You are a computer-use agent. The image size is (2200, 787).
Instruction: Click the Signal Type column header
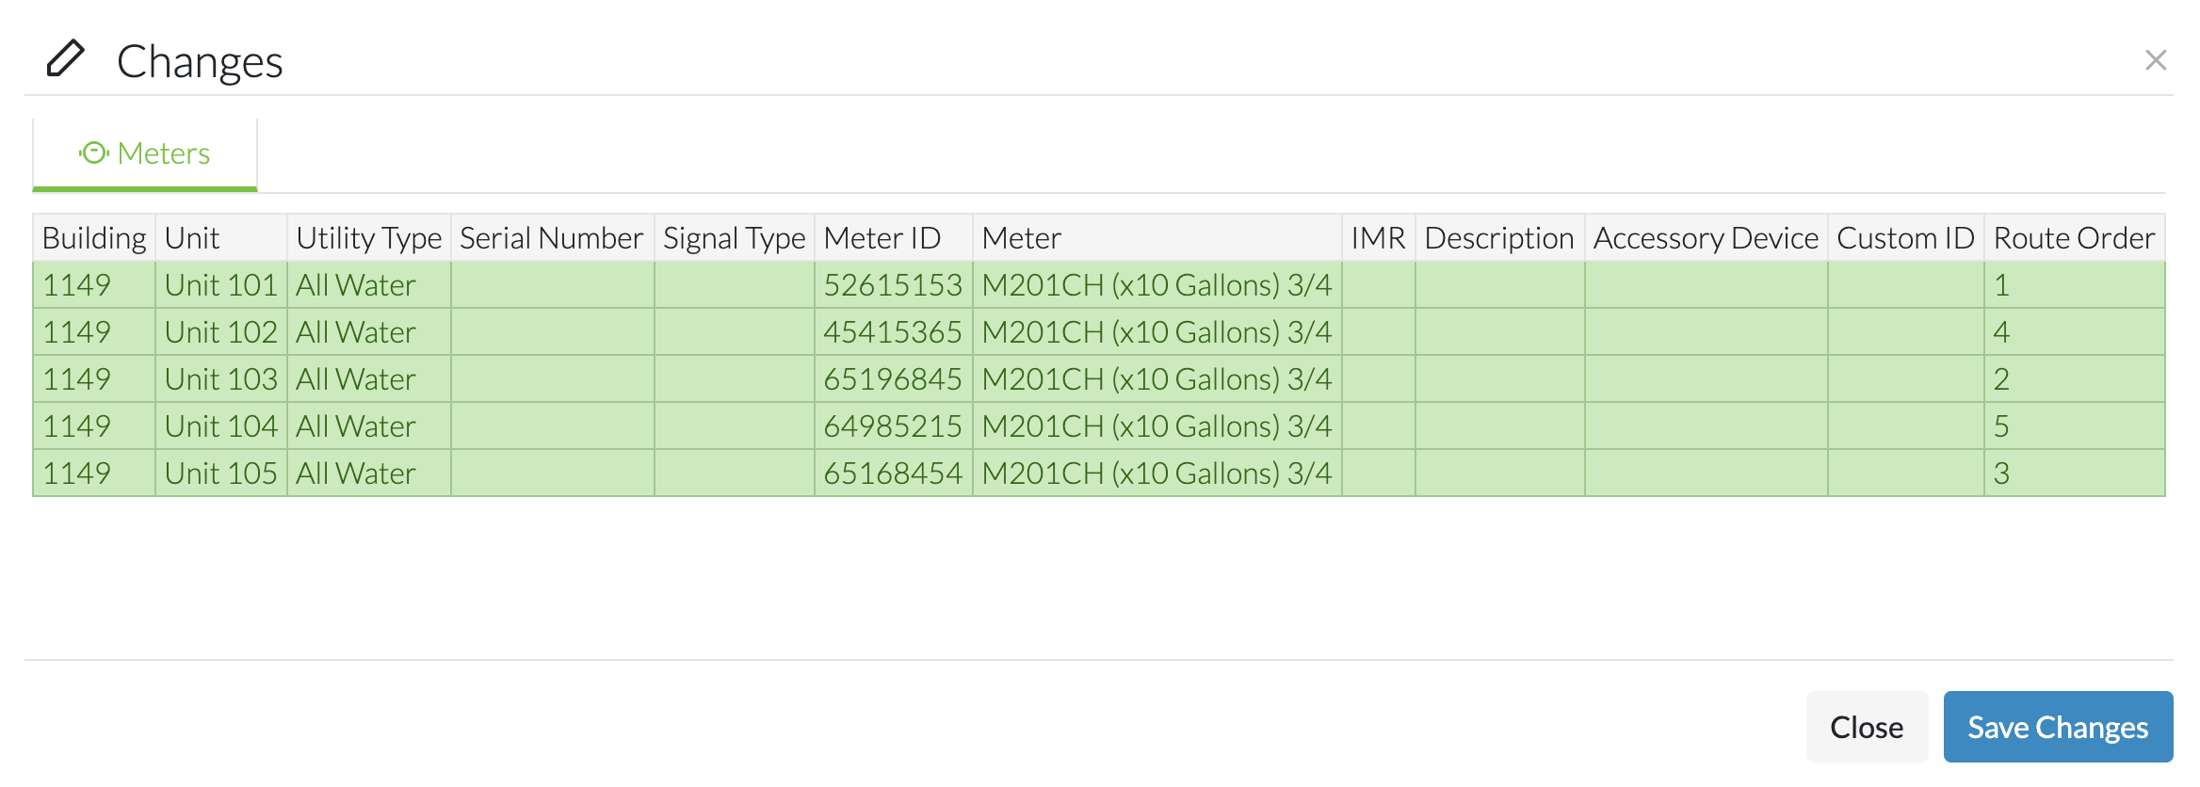[x=734, y=237]
